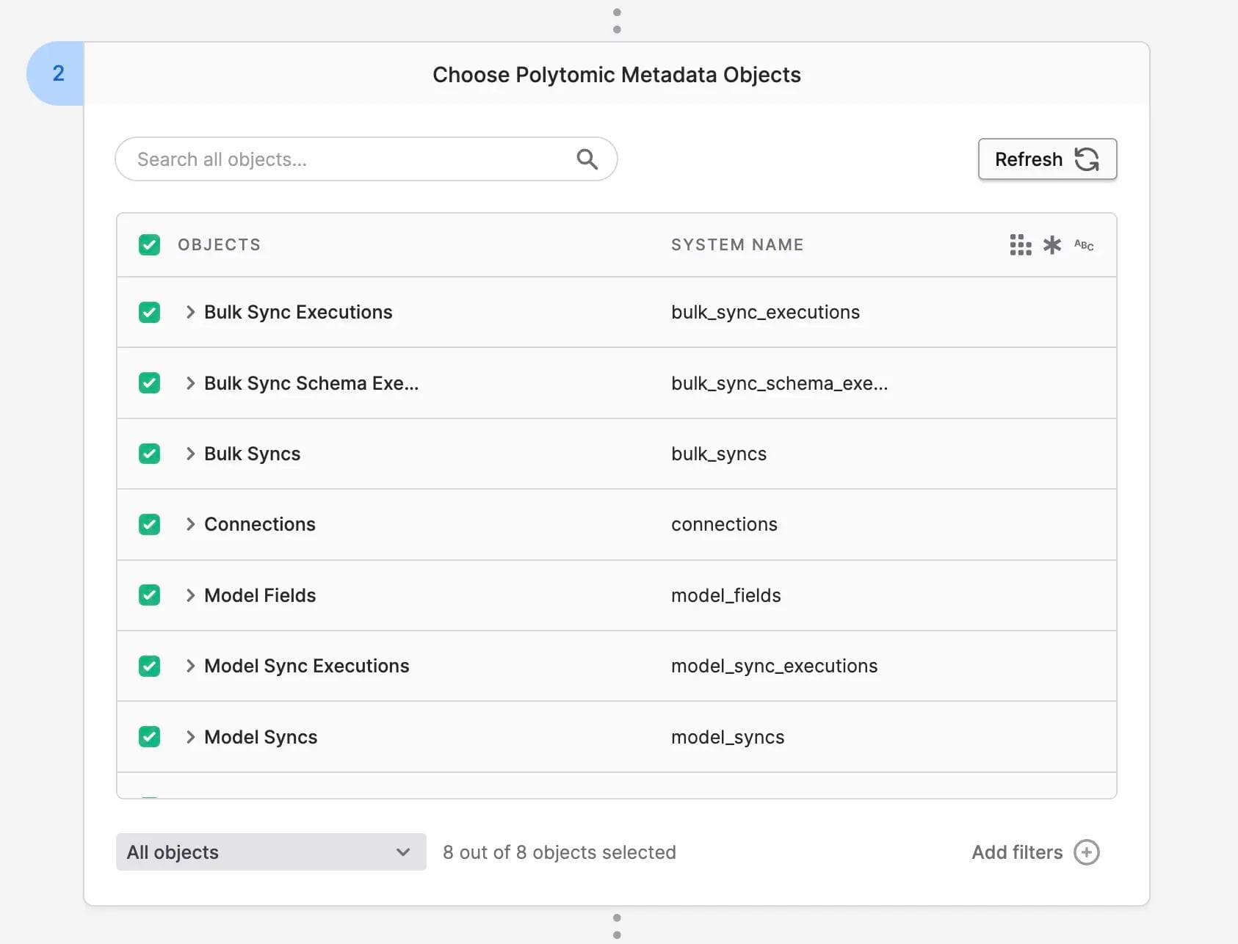Click the SYSTEM NAME column header
The height and width of the screenshot is (944, 1238).
[x=736, y=245]
